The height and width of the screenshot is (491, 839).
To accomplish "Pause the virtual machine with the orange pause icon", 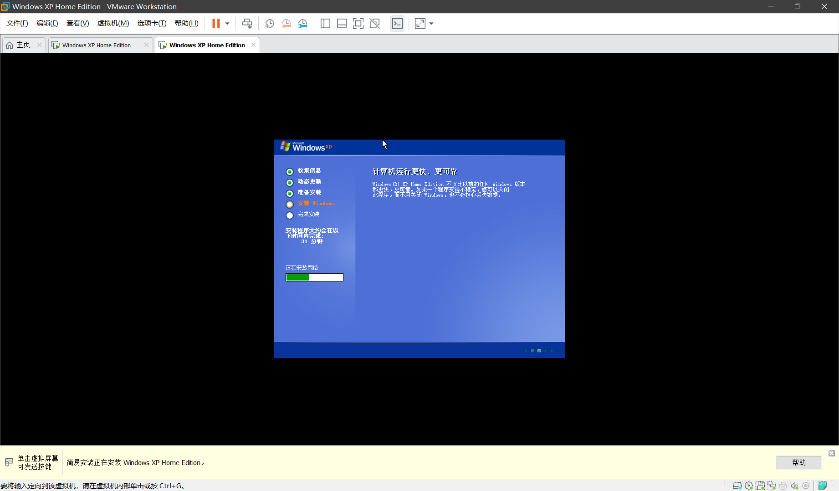I will [216, 23].
